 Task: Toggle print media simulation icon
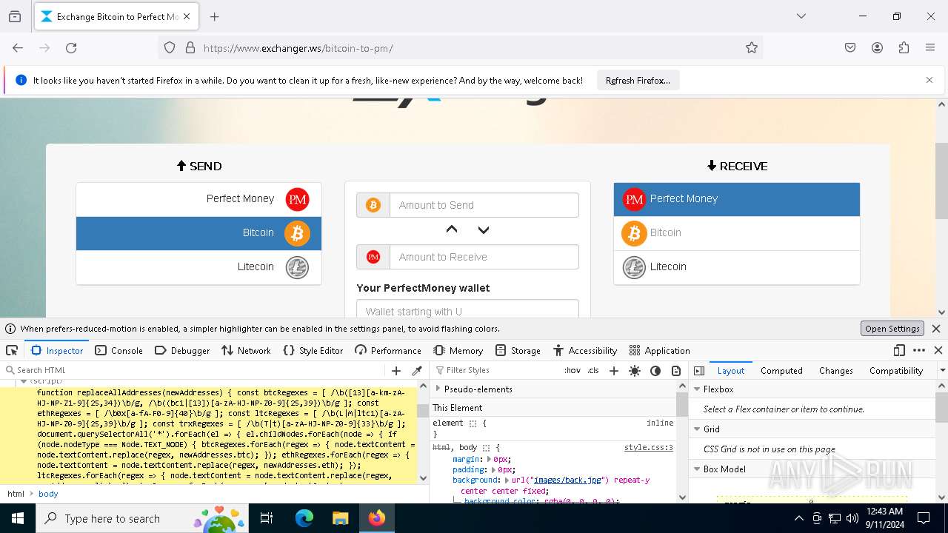click(x=676, y=371)
